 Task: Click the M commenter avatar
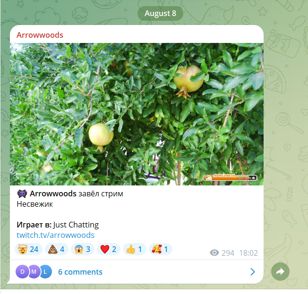click(x=34, y=272)
